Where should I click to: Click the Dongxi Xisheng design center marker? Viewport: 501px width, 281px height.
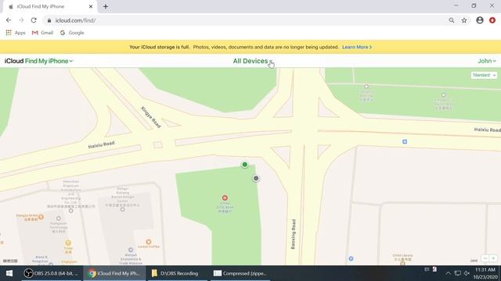coord(122,209)
